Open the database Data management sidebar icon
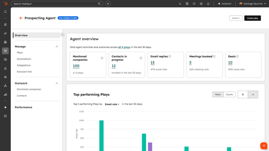This screenshot has height=151, width=269. pyautogui.click(x=5, y=77)
